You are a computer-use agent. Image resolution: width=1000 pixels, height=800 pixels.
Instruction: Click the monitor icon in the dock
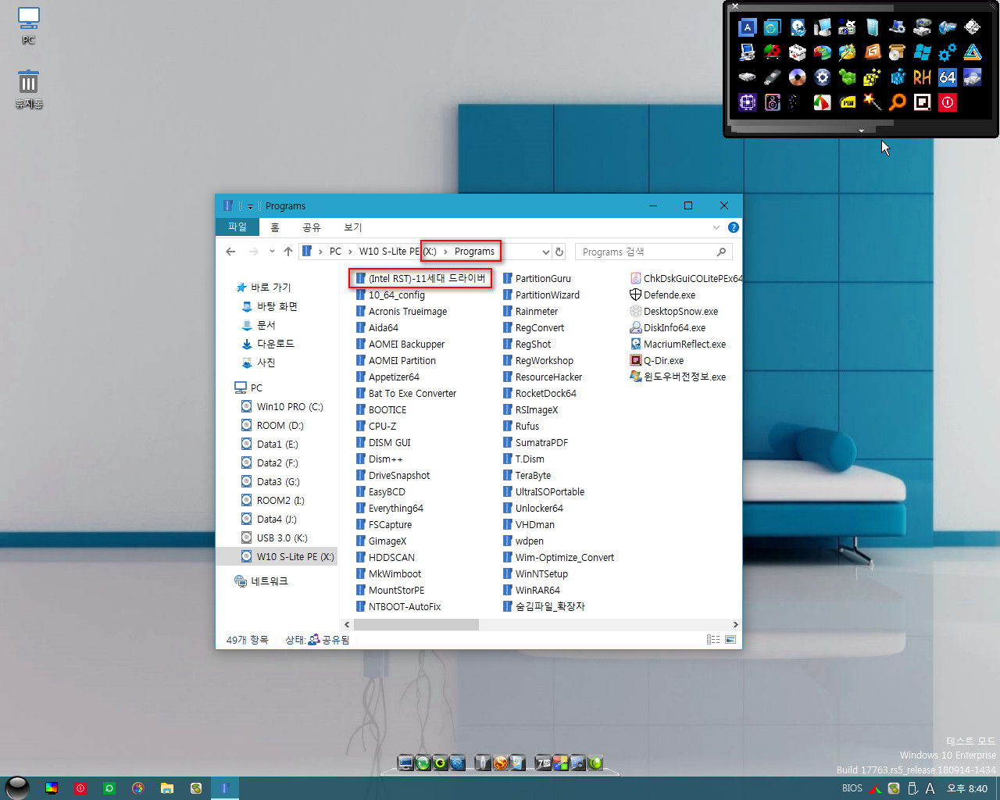click(x=405, y=762)
